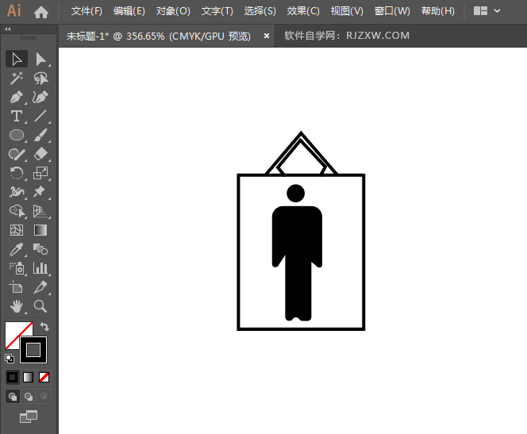Enable Draw Inside mode
Viewport: 527px width, 434px height.
[x=44, y=397]
